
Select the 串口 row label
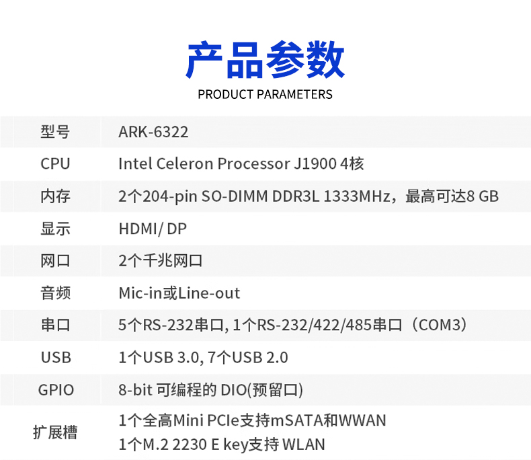click(x=55, y=325)
